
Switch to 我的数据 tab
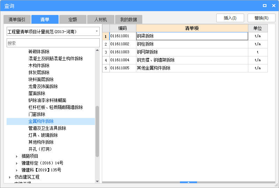pyautogui.click(x=129, y=19)
